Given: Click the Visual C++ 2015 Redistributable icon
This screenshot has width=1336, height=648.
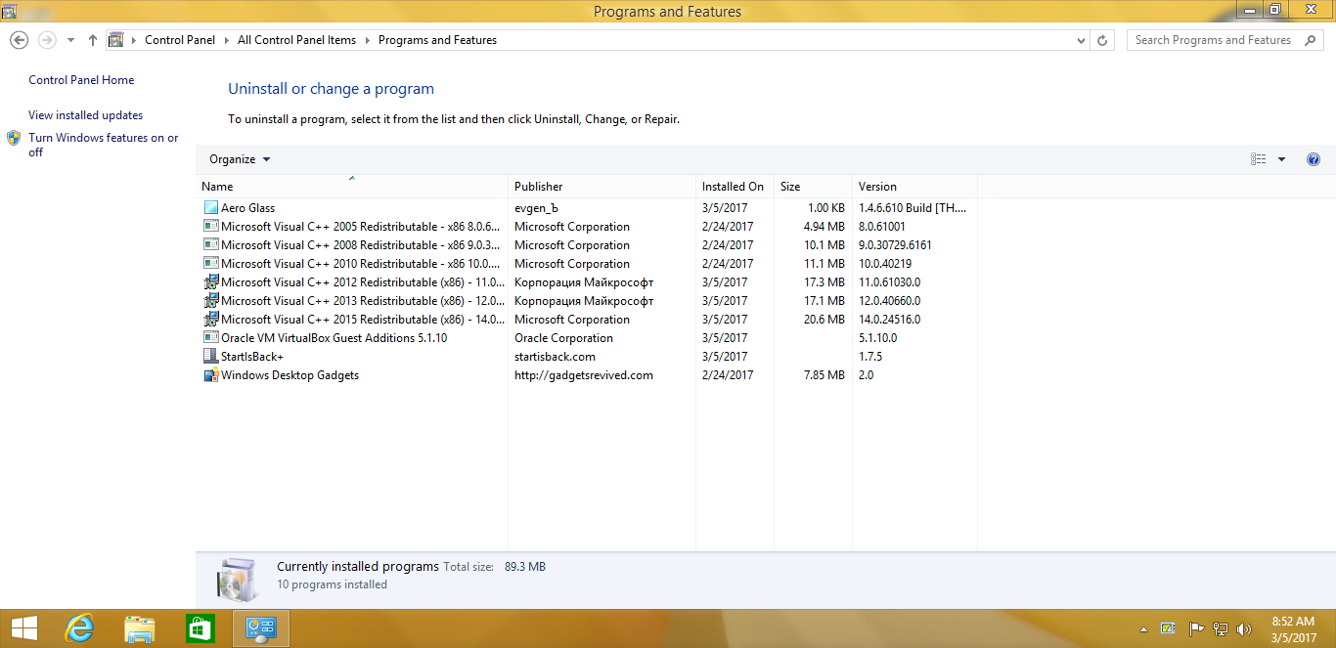Looking at the screenshot, I should click(210, 320).
